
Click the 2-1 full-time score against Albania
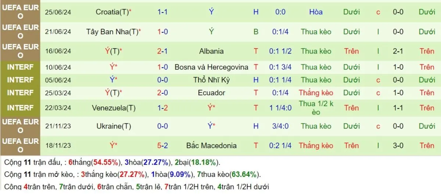[x=162, y=51]
